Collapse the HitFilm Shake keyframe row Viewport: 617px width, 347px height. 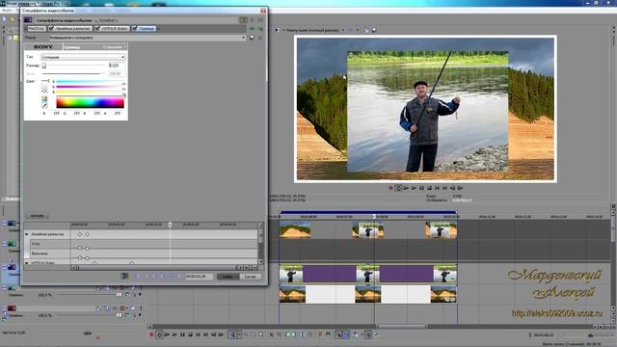pyautogui.click(x=27, y=263)
